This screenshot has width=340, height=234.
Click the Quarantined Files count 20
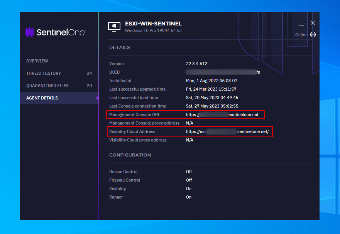[89, 86]
